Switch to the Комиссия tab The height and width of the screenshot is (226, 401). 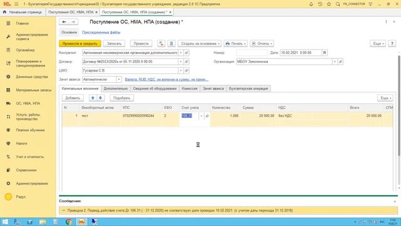189,89
